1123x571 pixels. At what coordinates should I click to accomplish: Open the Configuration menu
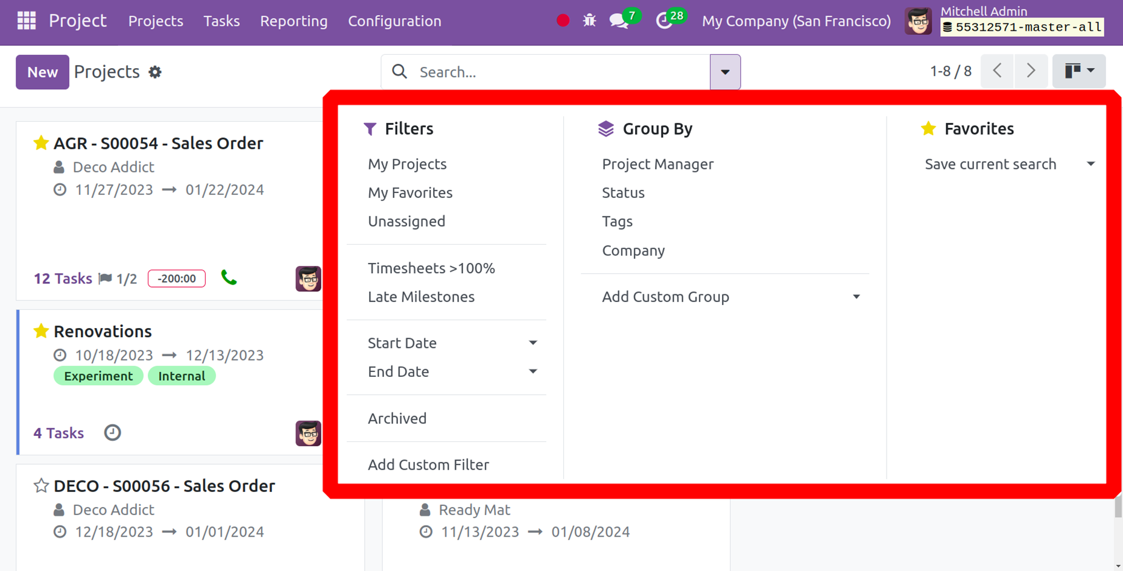394,21
